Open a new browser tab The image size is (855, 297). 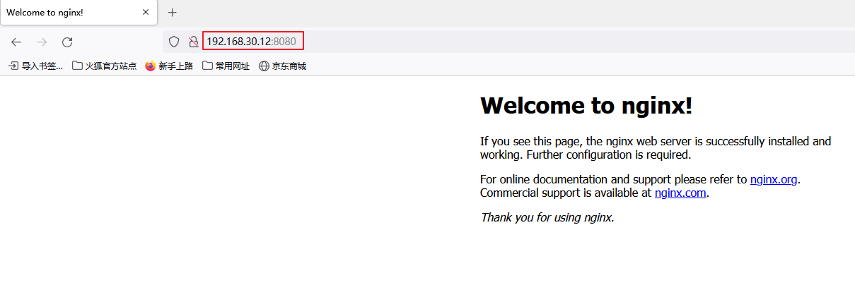(172, 13)
